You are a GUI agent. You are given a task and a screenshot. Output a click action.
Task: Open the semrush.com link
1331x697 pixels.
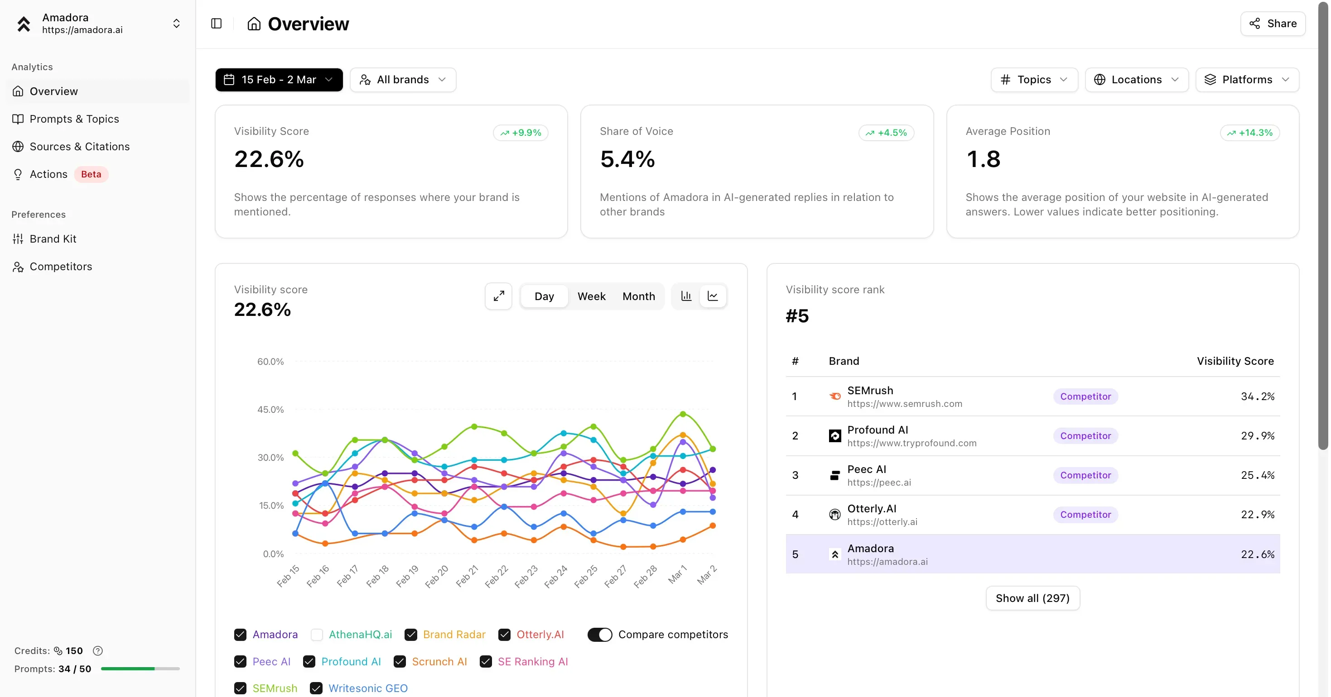tap(905, 404)
